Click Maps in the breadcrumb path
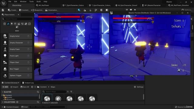 [x=53, y=87]
